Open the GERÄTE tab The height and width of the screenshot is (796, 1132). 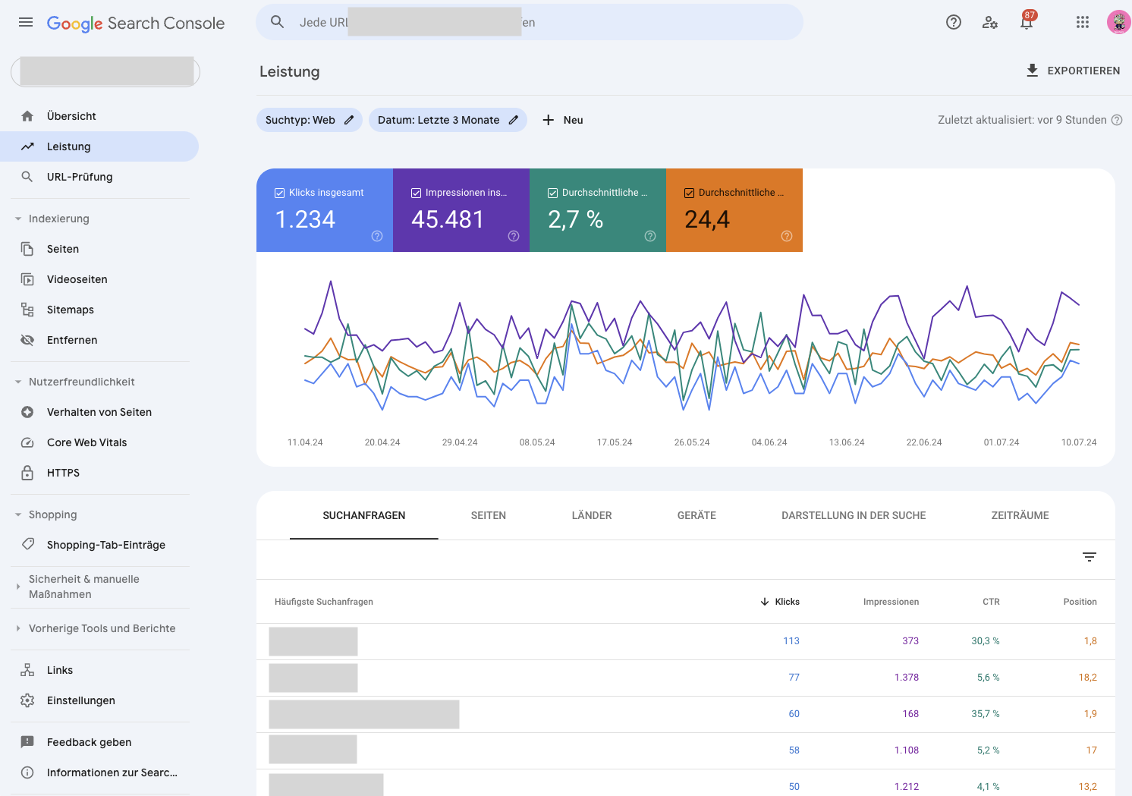pos(696,515)
